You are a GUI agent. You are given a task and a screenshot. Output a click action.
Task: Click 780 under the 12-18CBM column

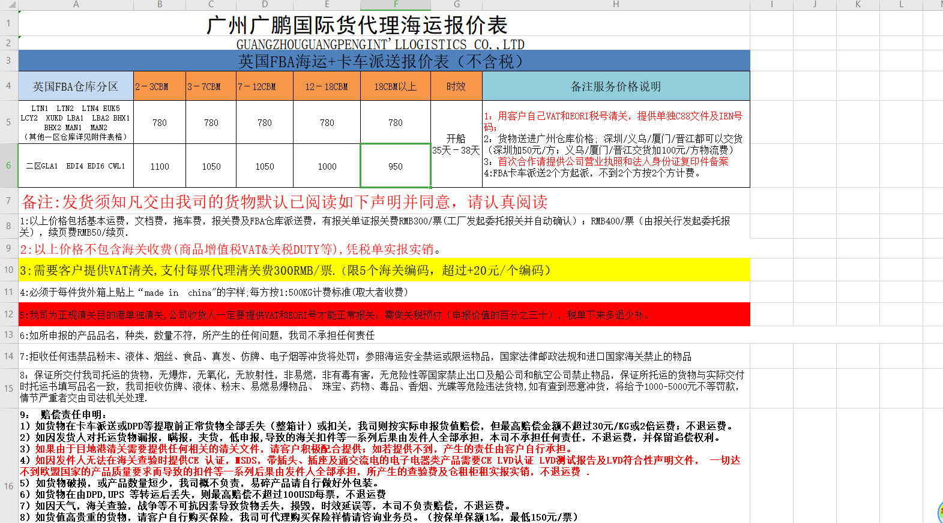click(327, 122)
